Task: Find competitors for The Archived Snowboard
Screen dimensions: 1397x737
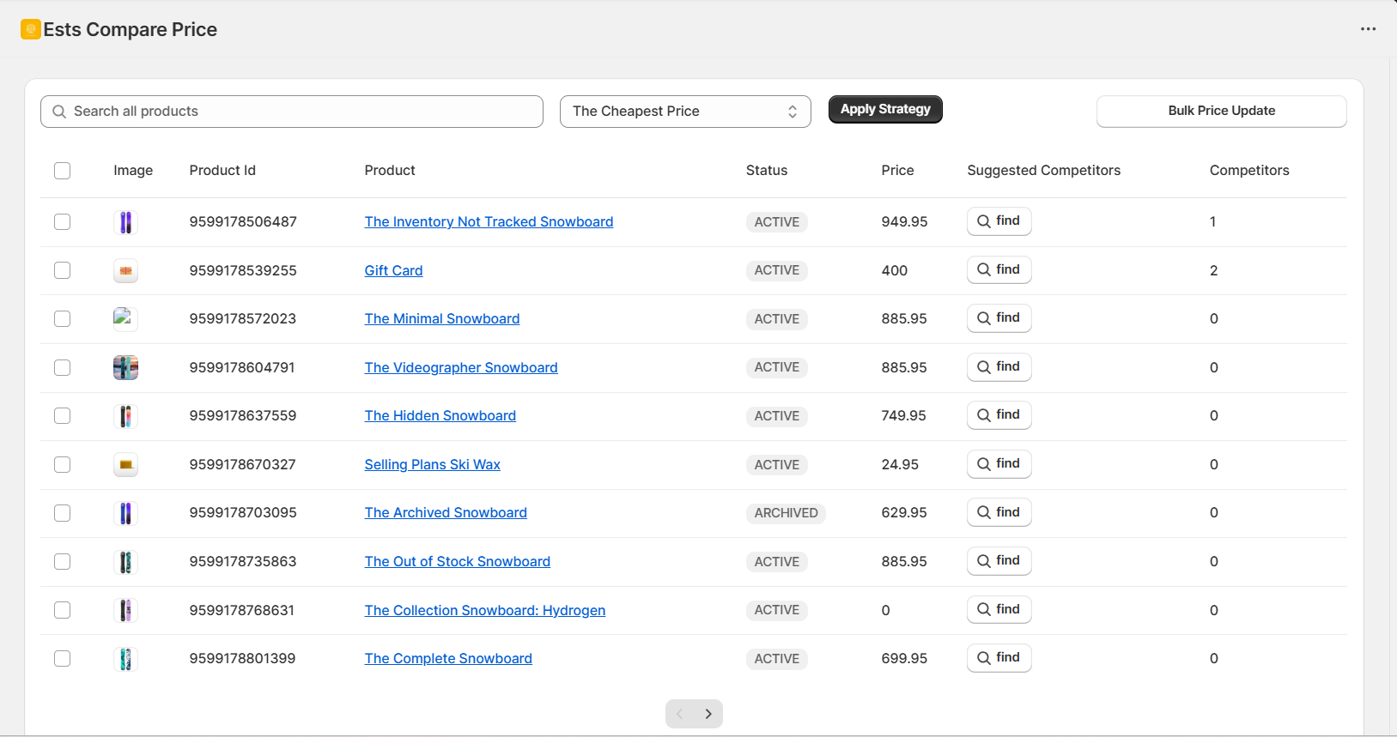Action: 999,512
